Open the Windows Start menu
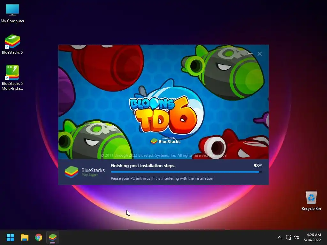Image resolution: width=327 pixels, height=245 pixels. pos(10,237)
